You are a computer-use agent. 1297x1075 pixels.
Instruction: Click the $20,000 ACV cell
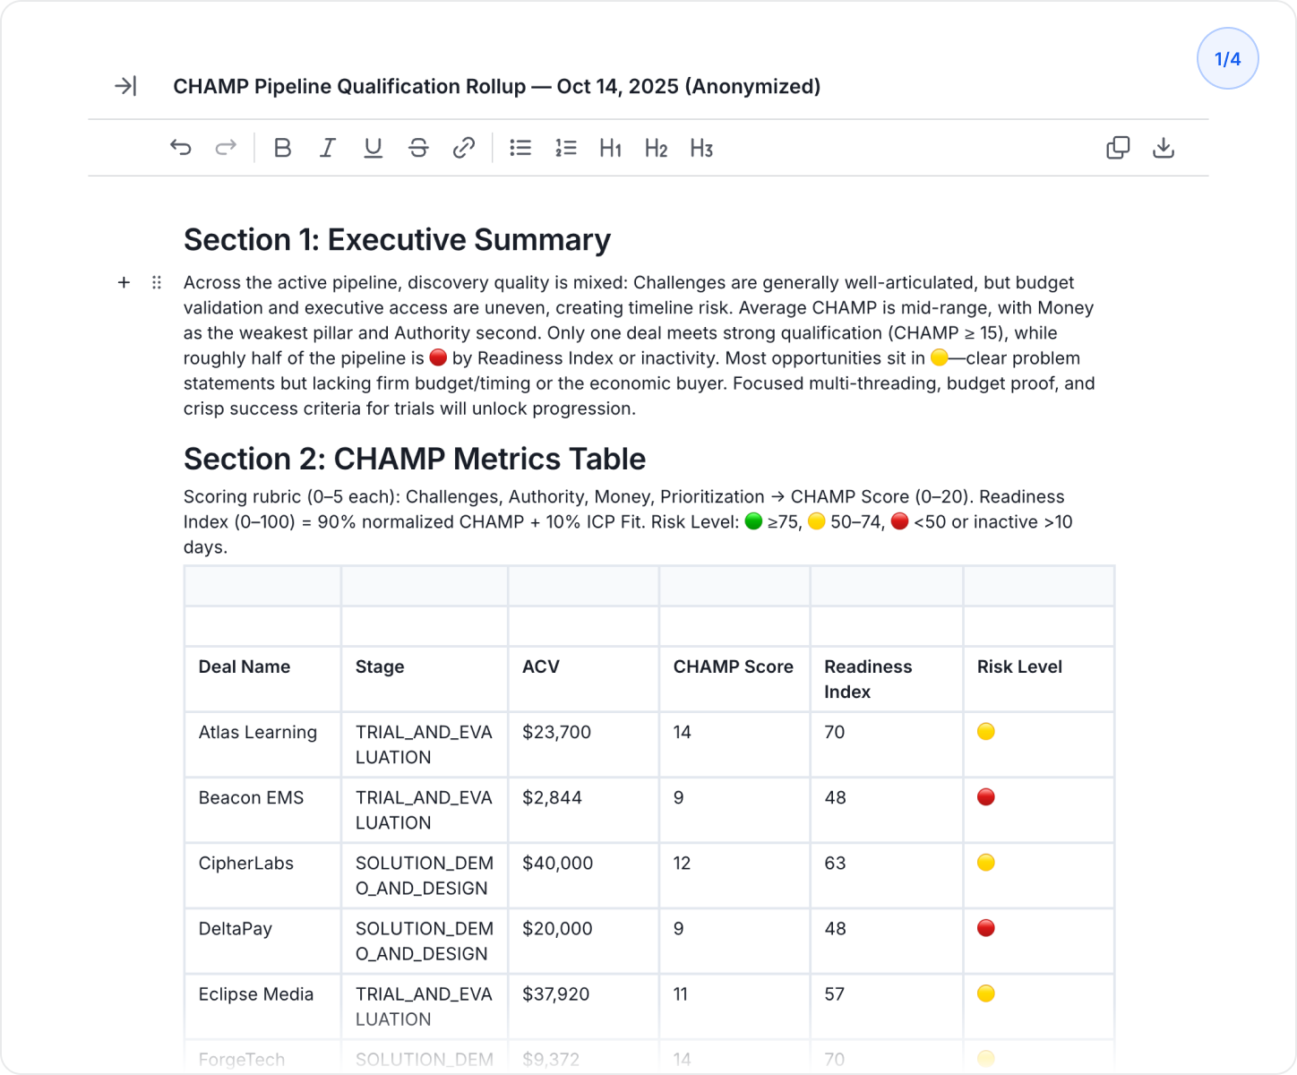tap(583, 941)
